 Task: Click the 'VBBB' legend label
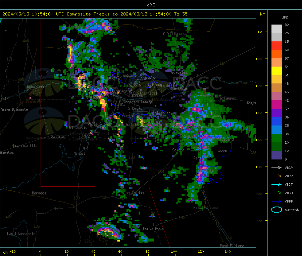[x=289, y=201]
